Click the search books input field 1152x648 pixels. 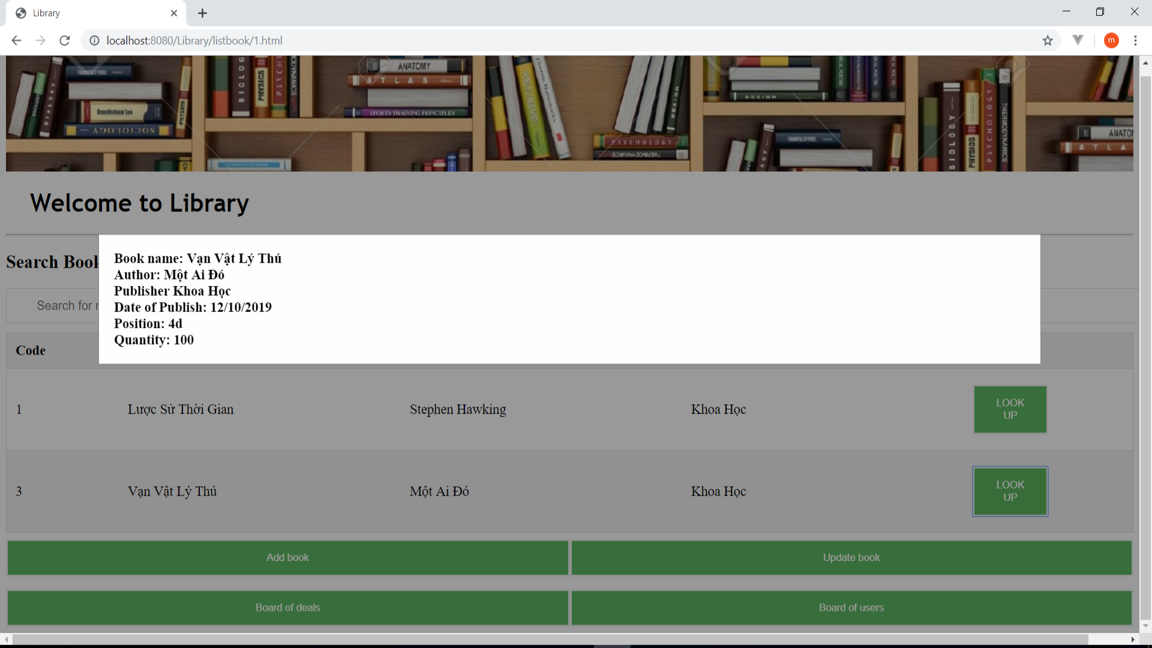coord(60,306)
